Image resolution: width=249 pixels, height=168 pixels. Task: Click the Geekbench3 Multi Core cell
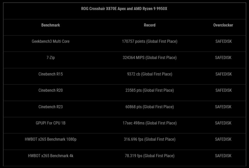tap(50, 41)
